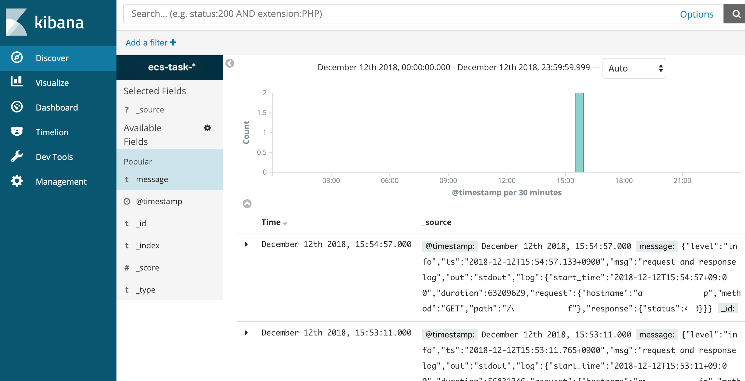Open the Dashboard panel
745x381 pixels.
pos(58,107)
